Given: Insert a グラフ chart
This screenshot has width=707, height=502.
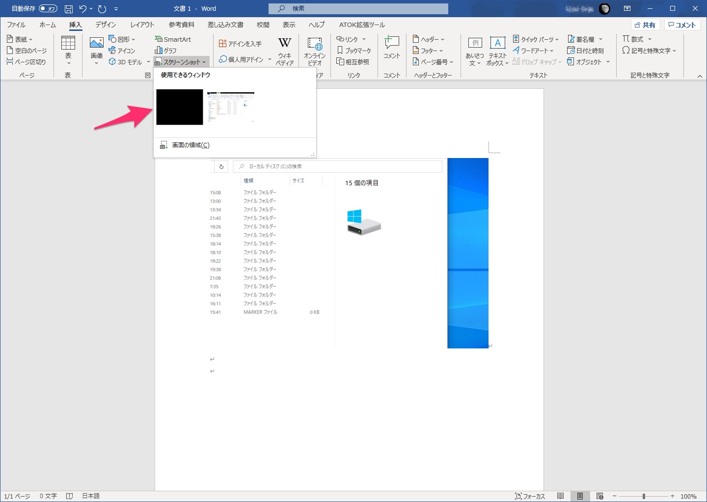Looking at the screenshot, I should pyautogui.click(x=165, y=51).
